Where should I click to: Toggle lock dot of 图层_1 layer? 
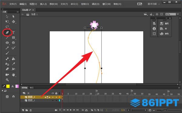[x=56, y=100]
